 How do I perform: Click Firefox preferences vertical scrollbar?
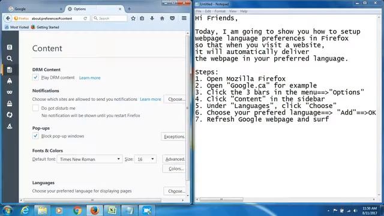[x=188, y=108]
